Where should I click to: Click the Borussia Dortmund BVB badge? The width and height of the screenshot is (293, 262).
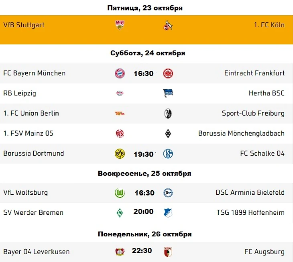point(120,154)
